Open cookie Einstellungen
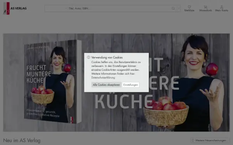This screenshot has height=145, width=233. tap(130, 85)
